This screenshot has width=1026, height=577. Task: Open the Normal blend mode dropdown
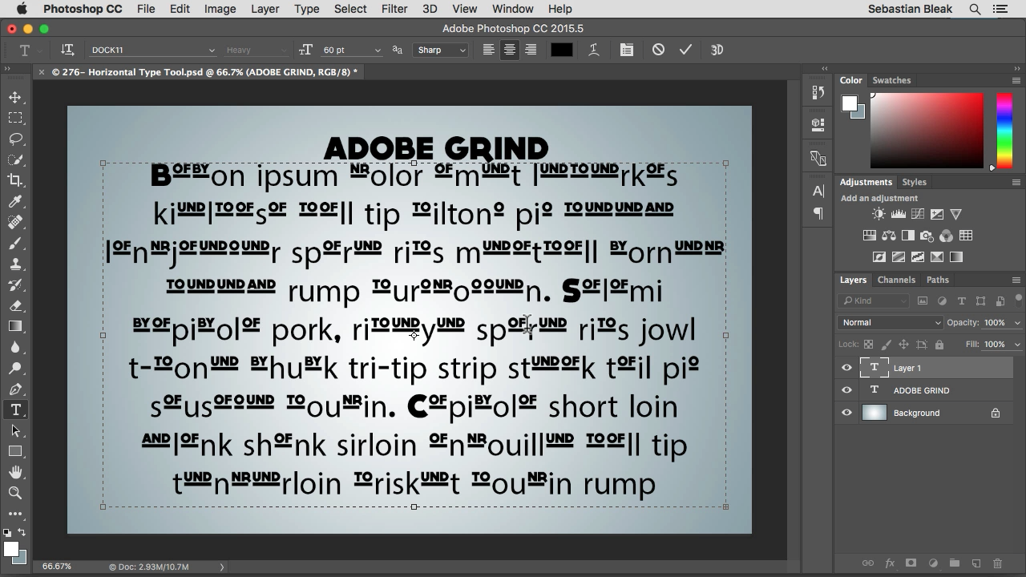[891, 322]
